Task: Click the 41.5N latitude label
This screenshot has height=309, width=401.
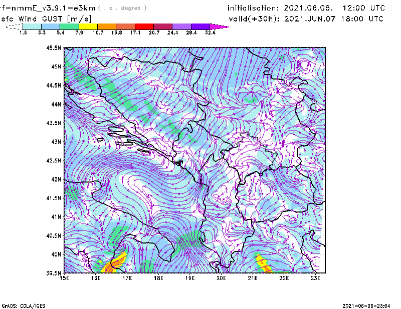Action: 54,198
